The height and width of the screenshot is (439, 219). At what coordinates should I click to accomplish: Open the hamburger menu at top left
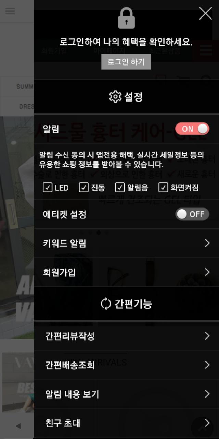10,11
